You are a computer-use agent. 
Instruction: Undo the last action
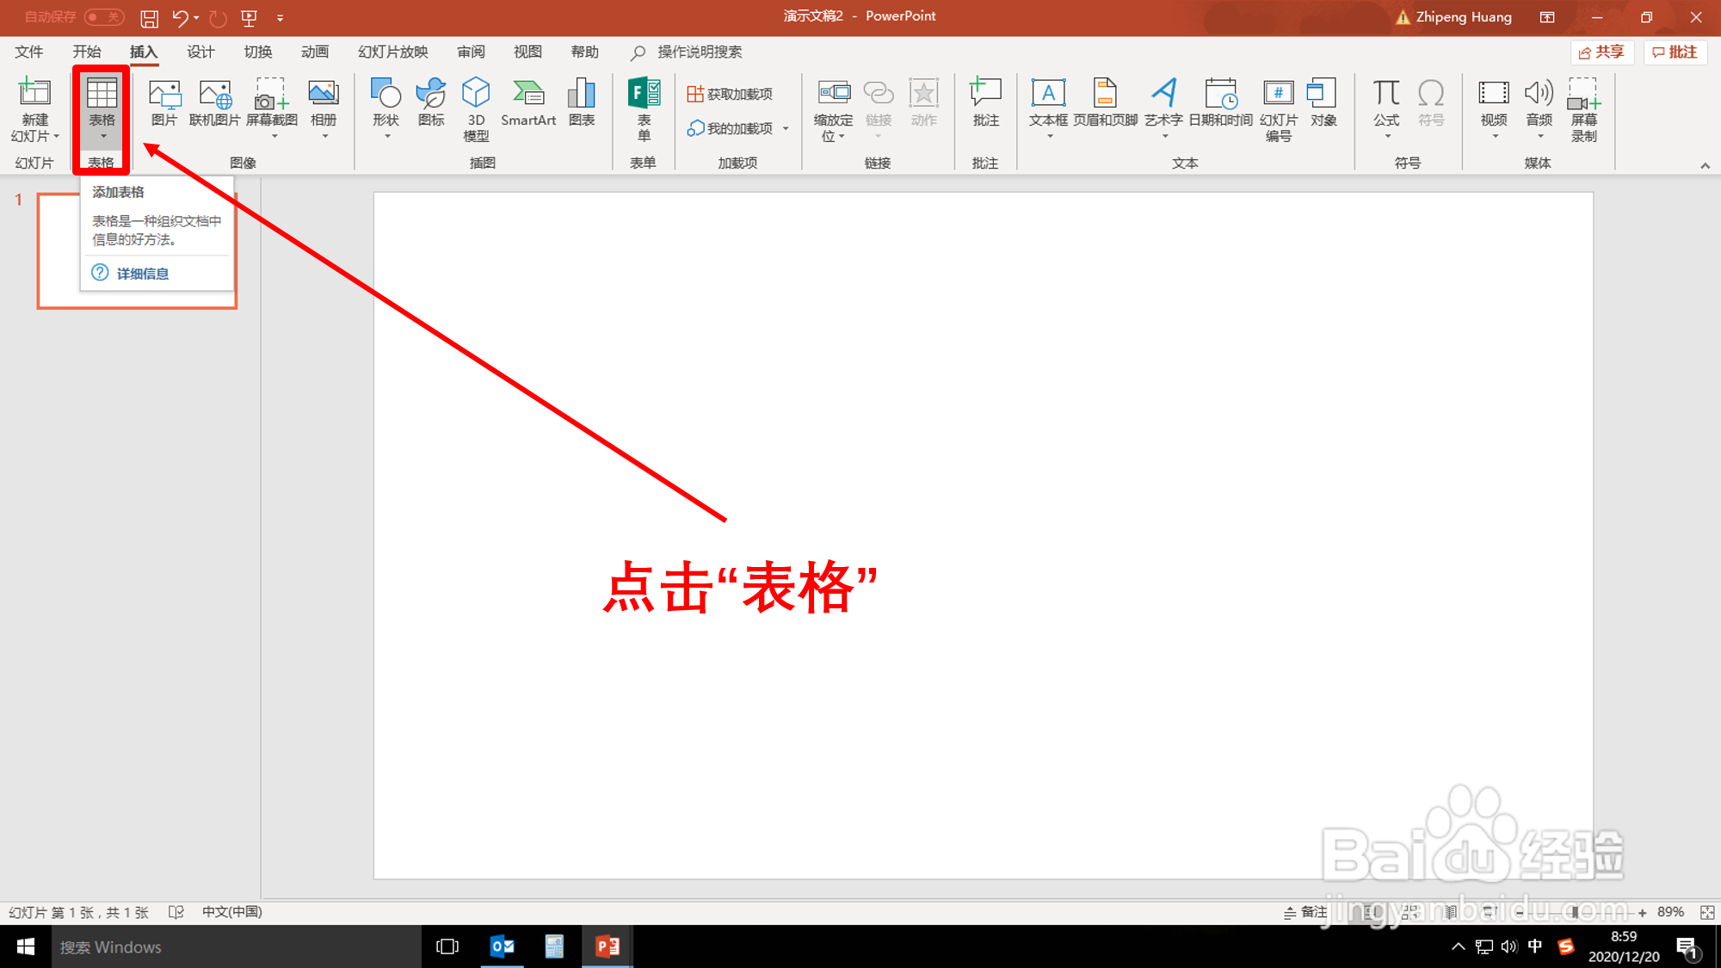coord(180,17)
